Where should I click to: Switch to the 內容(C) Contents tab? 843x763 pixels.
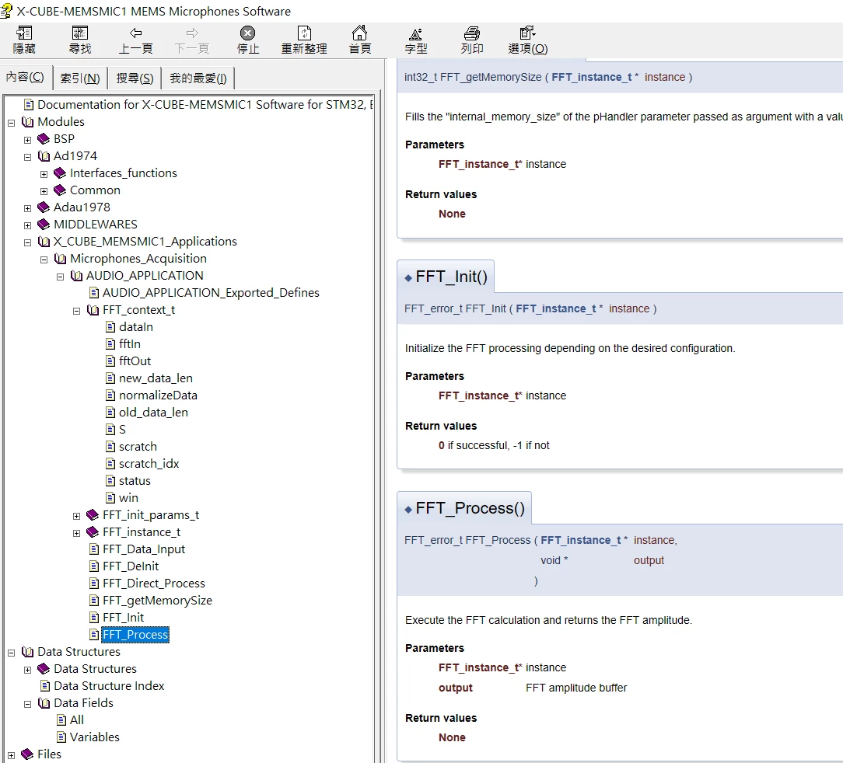click(x=25, y=78)
